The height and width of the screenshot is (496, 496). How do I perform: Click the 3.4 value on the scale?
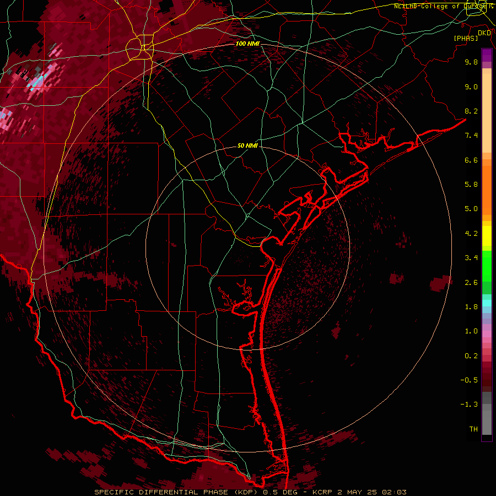(471, 258)
